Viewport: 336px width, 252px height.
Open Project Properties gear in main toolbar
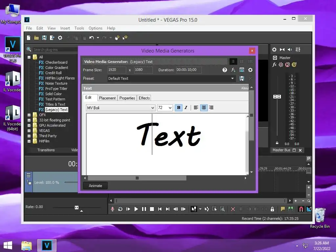pos(60,38)
